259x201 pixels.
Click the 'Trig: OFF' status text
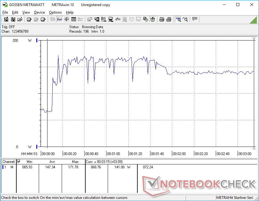(8, 27)
